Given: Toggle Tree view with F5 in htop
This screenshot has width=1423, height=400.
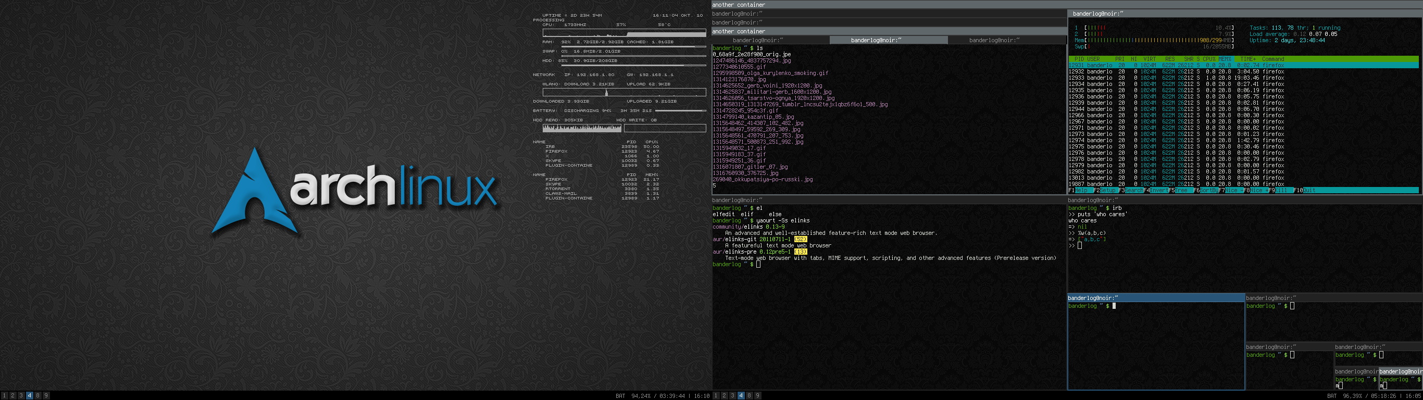Looking at the screenshot, I should 1181,191.
